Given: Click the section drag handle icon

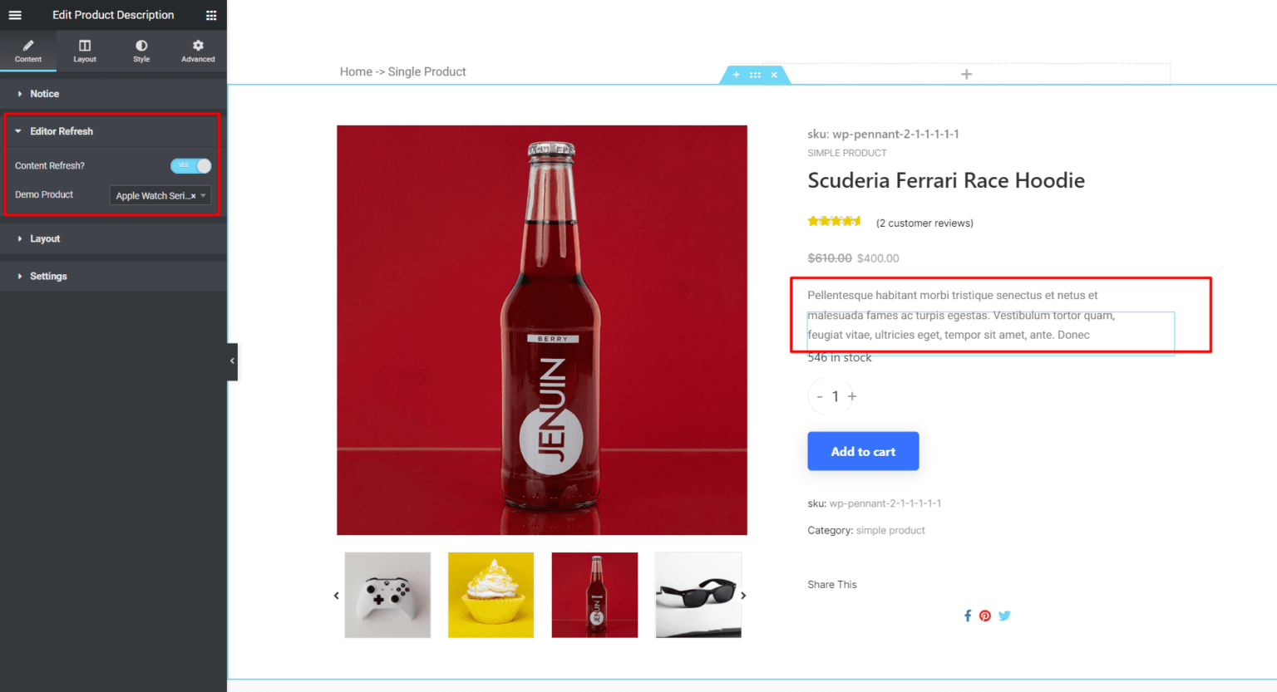Looking at the screenshot, I should point(755,75).
